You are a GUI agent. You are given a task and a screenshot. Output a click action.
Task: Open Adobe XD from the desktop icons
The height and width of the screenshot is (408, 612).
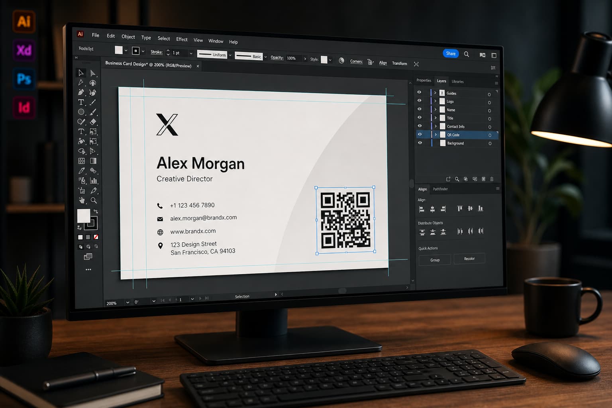pos(24,50)
